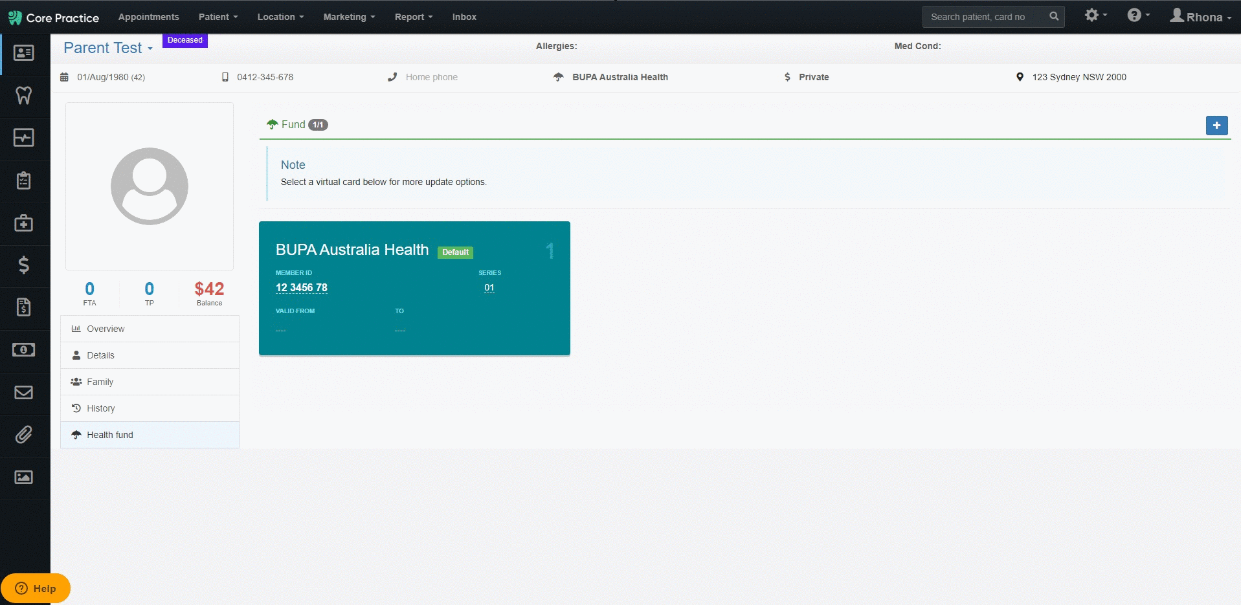This screenshot has width=1241, height=605.
Task: Click the mobile number 0412-345-678
Action: pos(265,77)
